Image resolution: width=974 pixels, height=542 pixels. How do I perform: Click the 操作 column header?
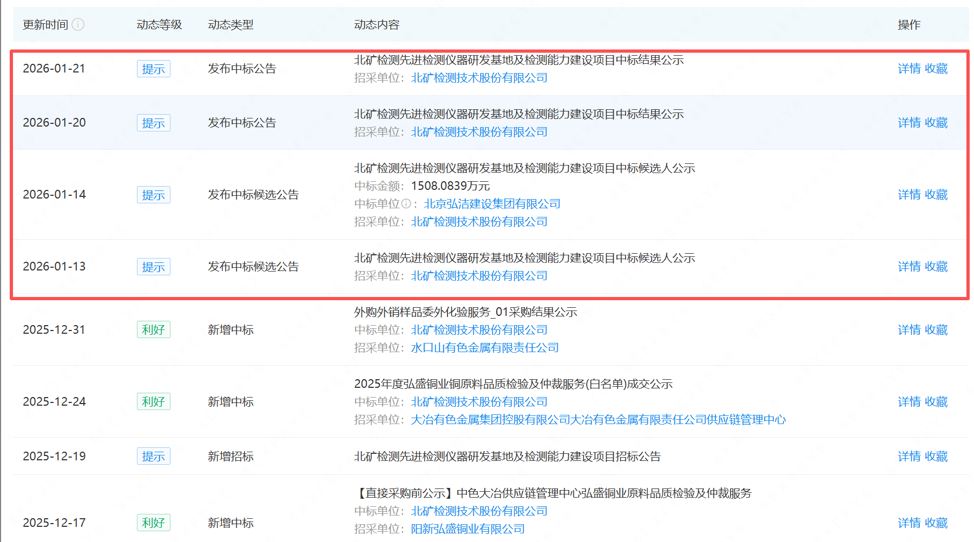tap(909, 25)
